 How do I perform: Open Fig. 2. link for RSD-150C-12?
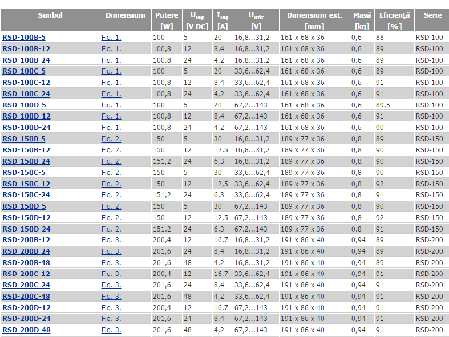[111, 184]
